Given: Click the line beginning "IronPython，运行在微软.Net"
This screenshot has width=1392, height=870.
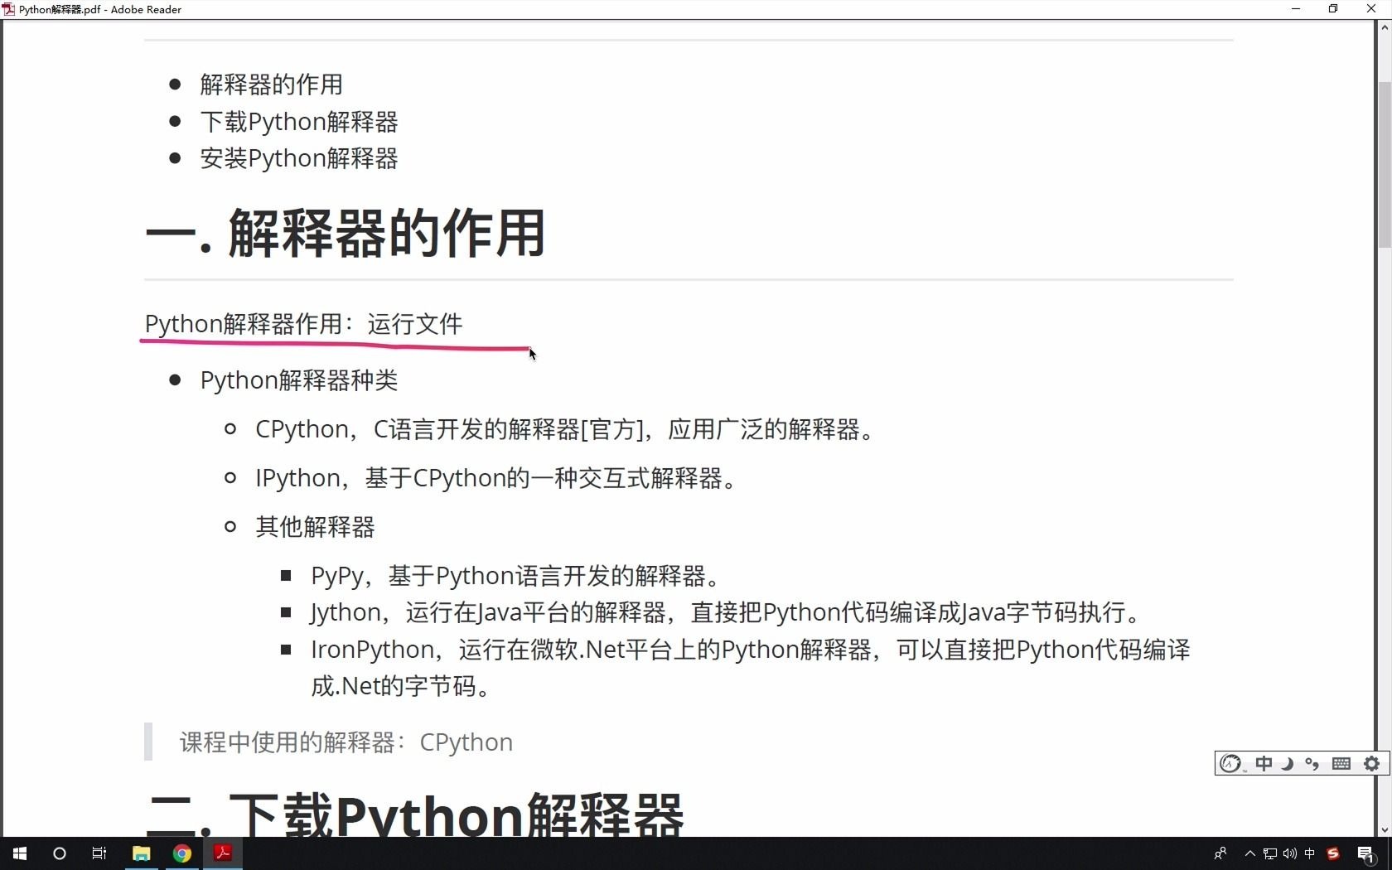Looking at the screenshot, I should (x=751, y=650).
